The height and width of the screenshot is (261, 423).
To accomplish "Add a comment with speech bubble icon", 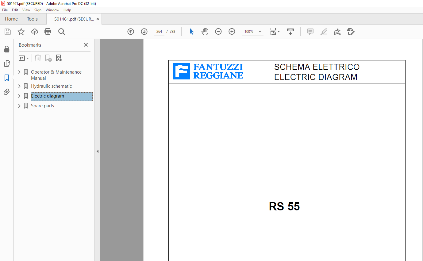I will click(310, 32).
